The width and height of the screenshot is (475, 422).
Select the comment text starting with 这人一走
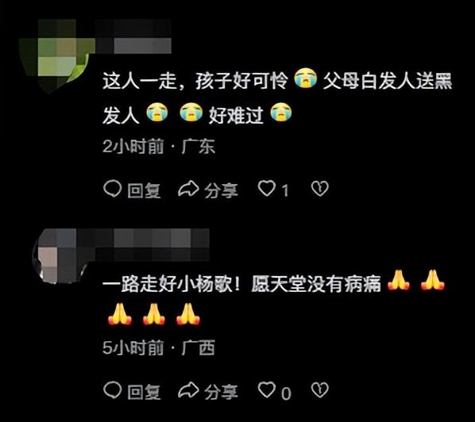[277, 98]
